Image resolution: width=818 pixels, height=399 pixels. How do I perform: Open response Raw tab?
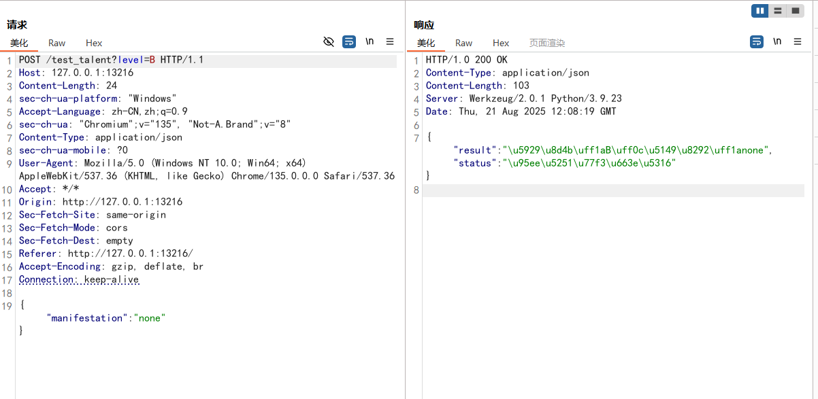(x=464, y=43)
